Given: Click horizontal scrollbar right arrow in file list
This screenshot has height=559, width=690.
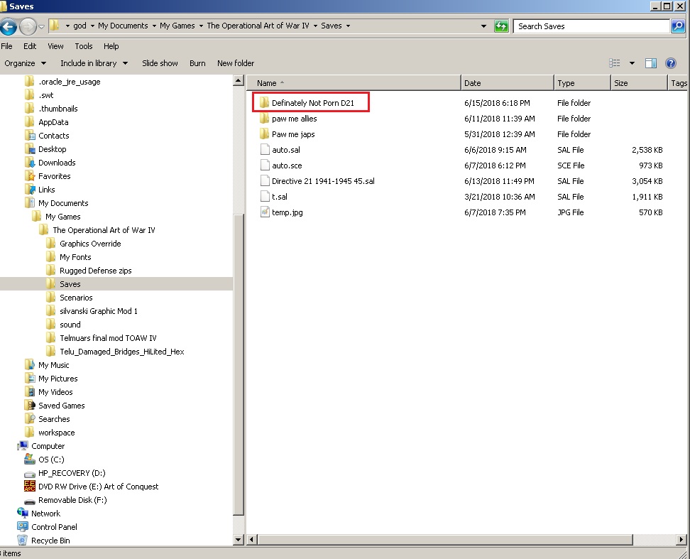Looking at the screenshot, I should coord(681,539).
